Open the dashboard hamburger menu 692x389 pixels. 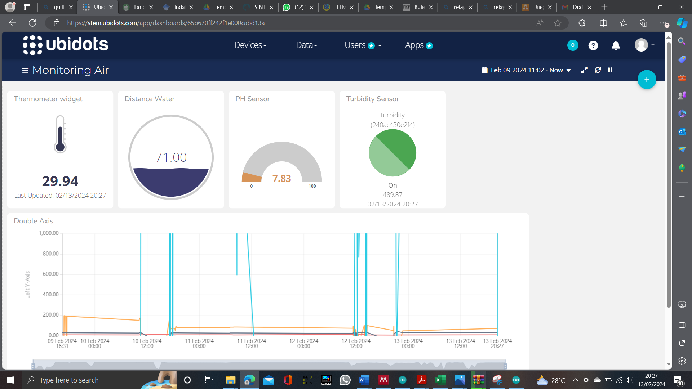coord(25,71)
